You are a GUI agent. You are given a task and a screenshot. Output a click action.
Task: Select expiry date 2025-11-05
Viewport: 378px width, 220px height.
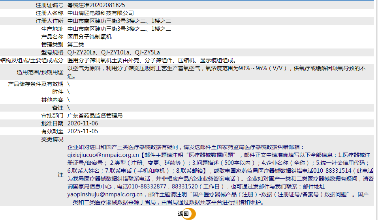point(83,131)
